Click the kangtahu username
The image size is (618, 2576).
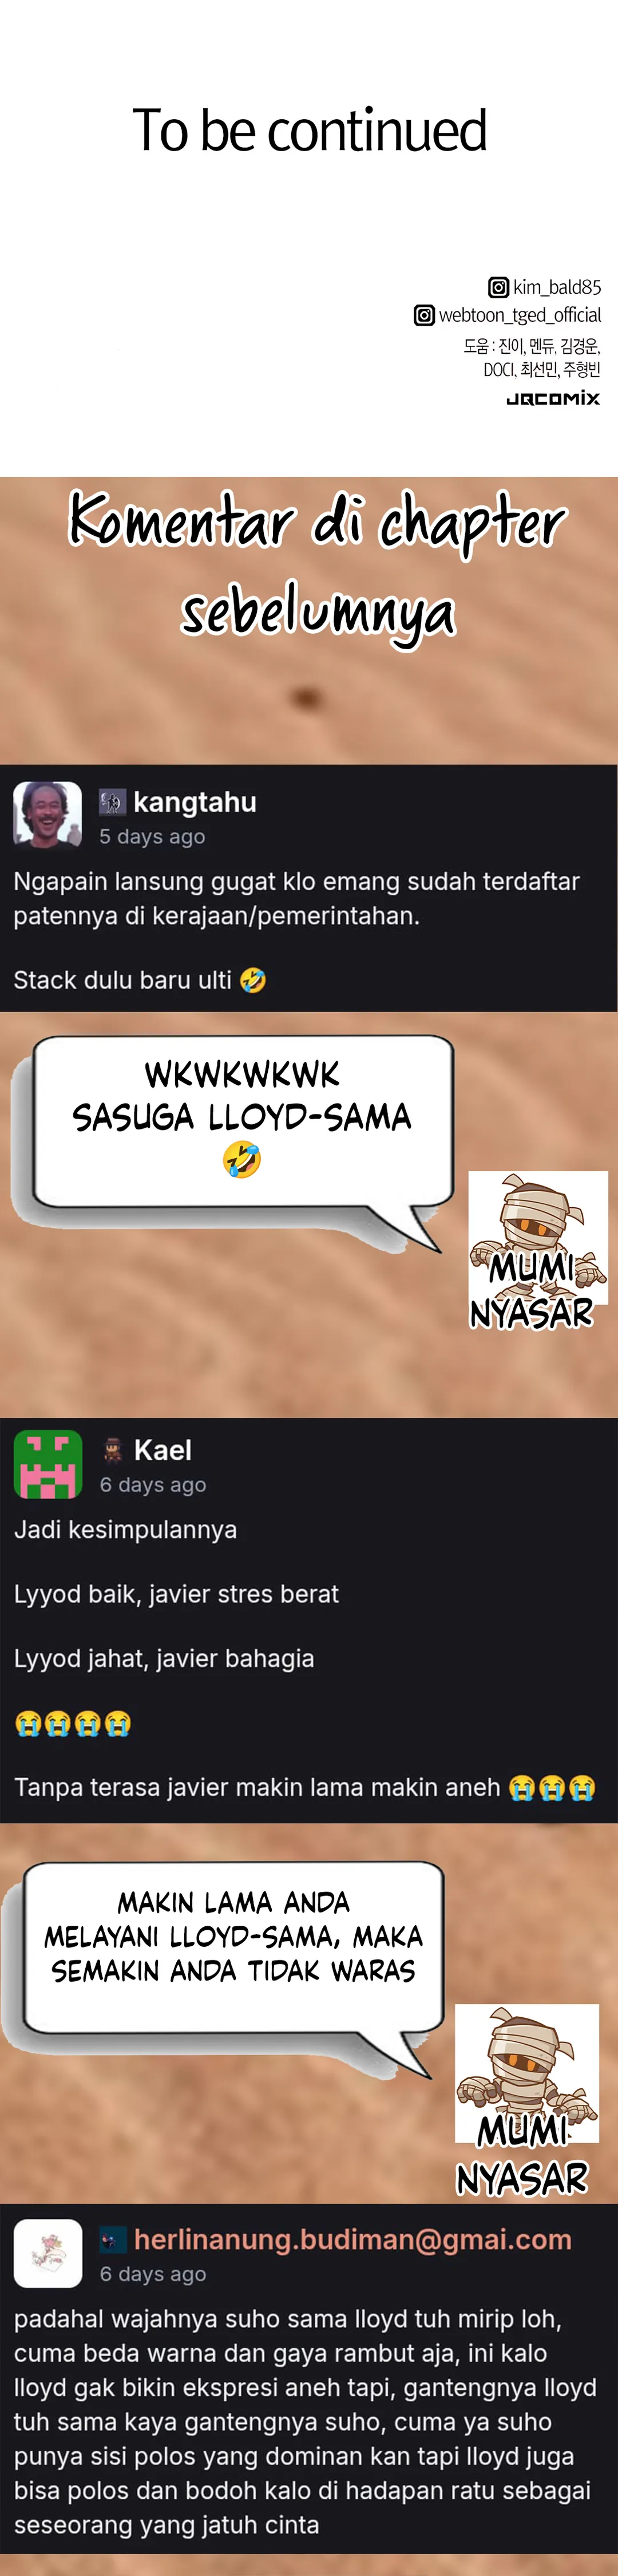[x=195, y=802]
